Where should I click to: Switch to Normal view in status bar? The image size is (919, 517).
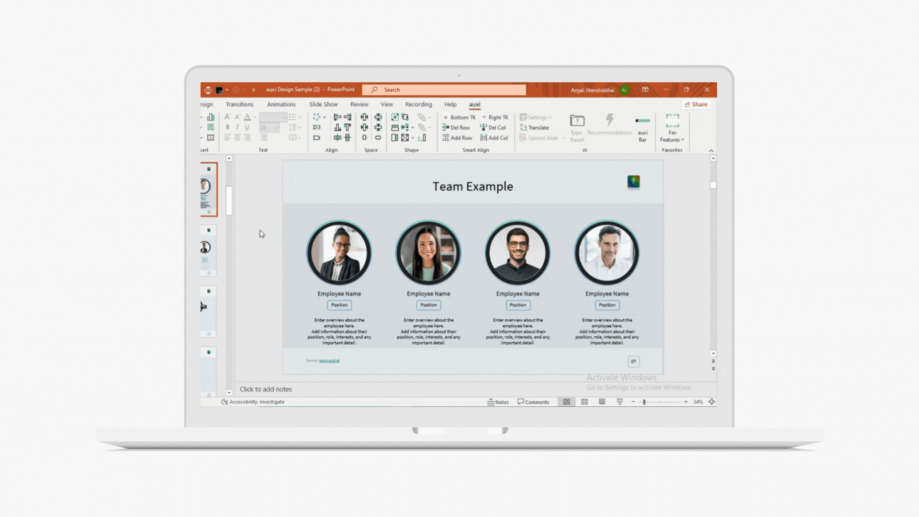tap(567, 402)
